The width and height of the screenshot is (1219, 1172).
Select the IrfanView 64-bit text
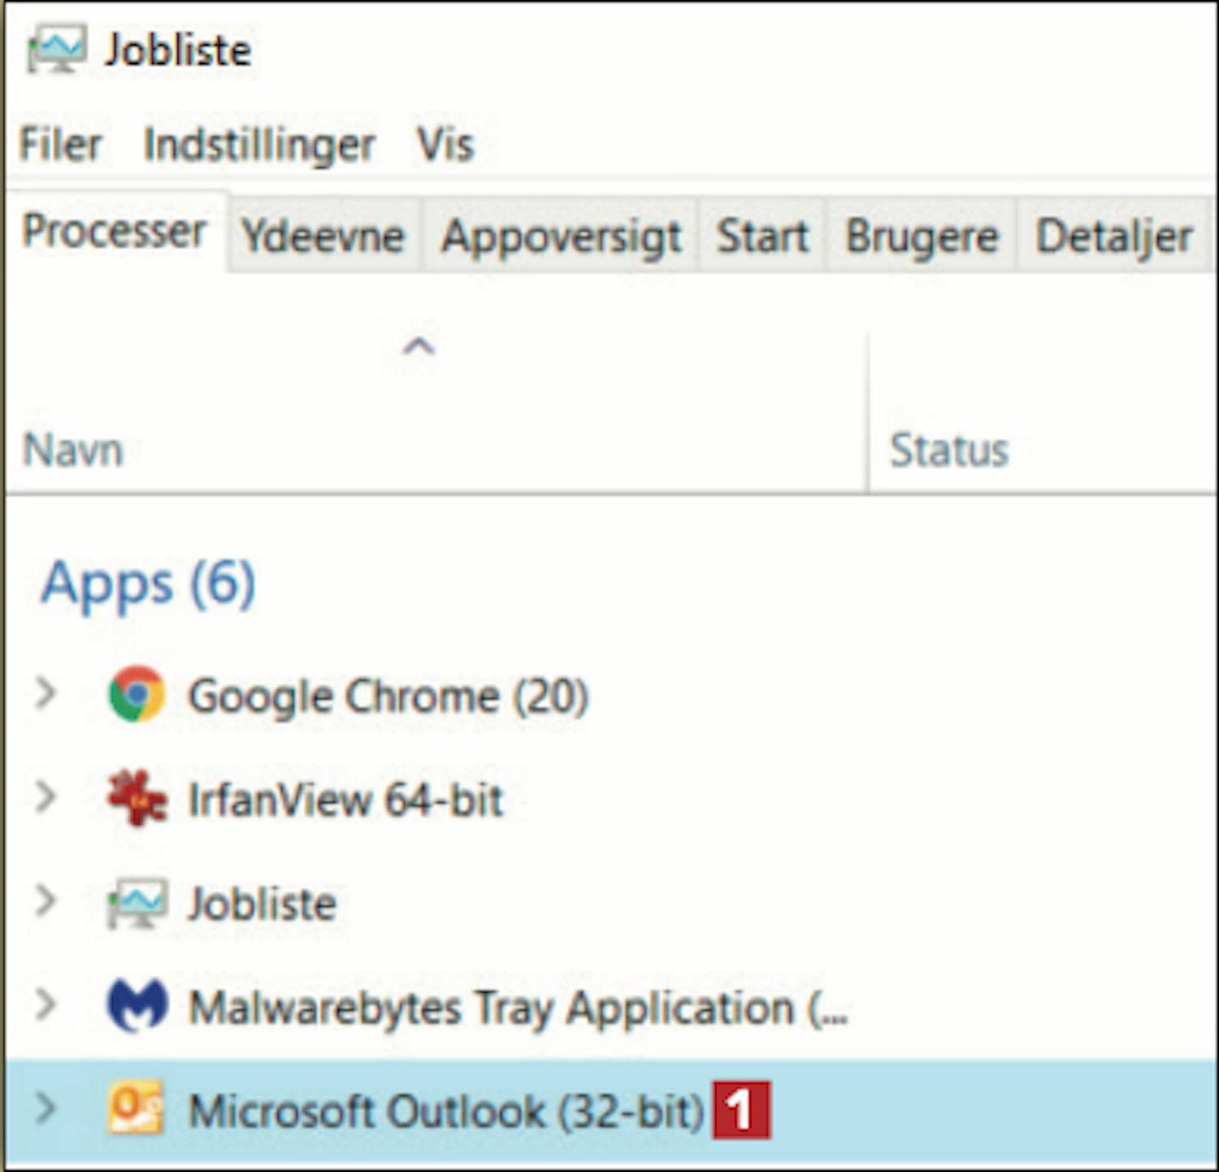(x=346, y=800)
